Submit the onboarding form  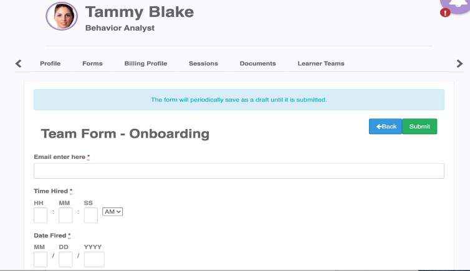pyautogui.click(x=420, y=126)
